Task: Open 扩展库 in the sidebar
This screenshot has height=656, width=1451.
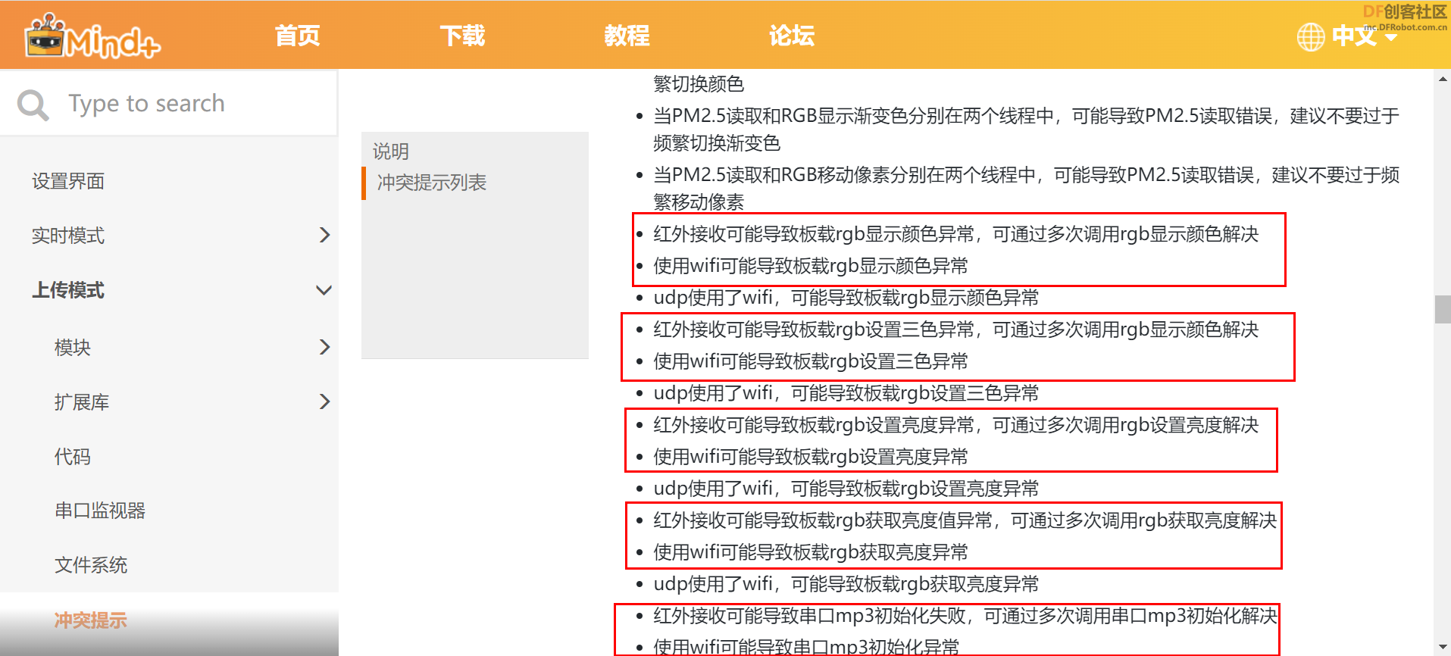Action: [82, 401]
